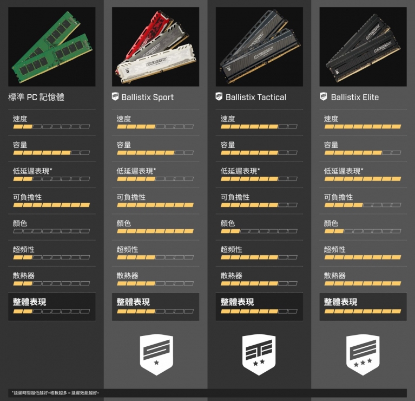Click small shield icon beside Ballistix Sport title

point(115,96)
